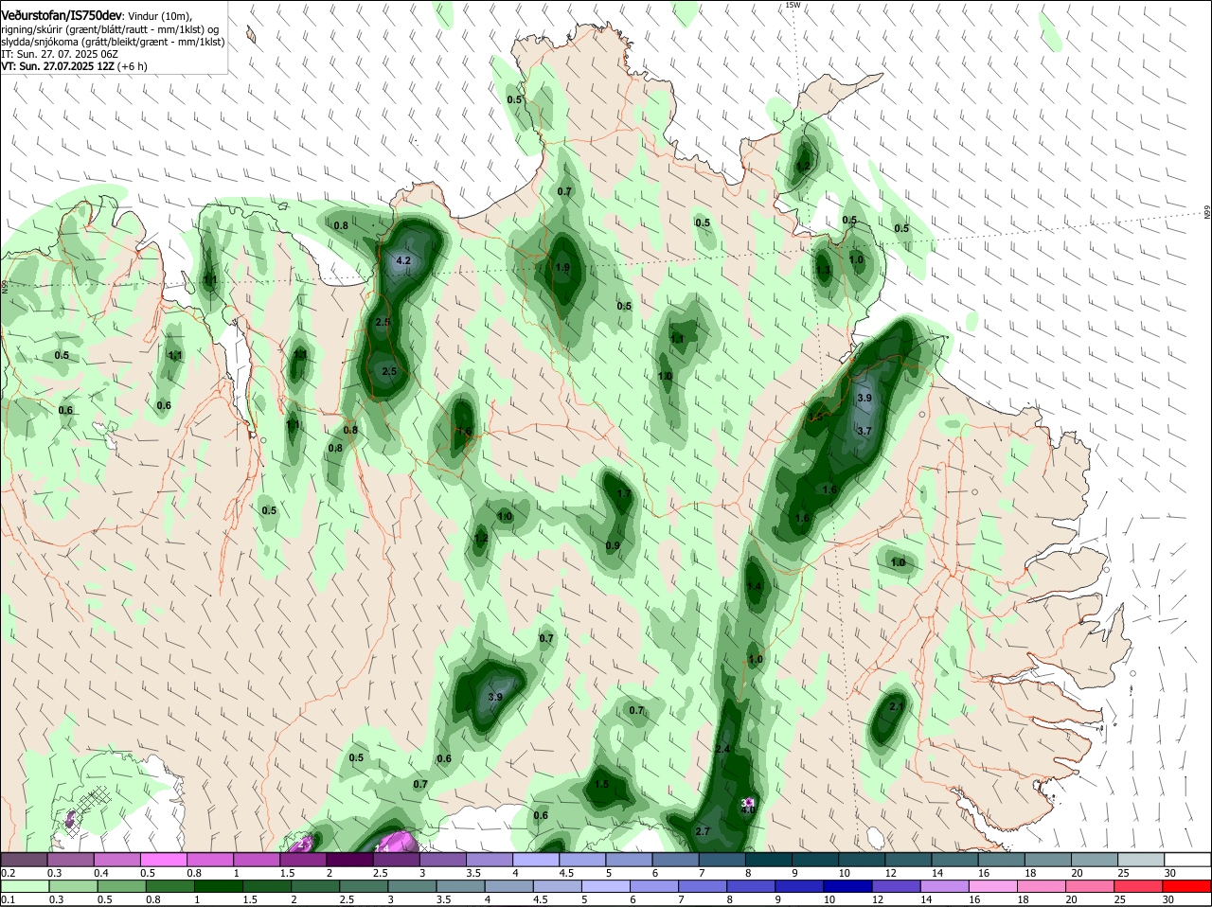Click pale green 0.1 swatch in bottom scale
Image resolution: width=1212 pixels, height=907 pixels.
pyautogui.click(x=26, y=887)
